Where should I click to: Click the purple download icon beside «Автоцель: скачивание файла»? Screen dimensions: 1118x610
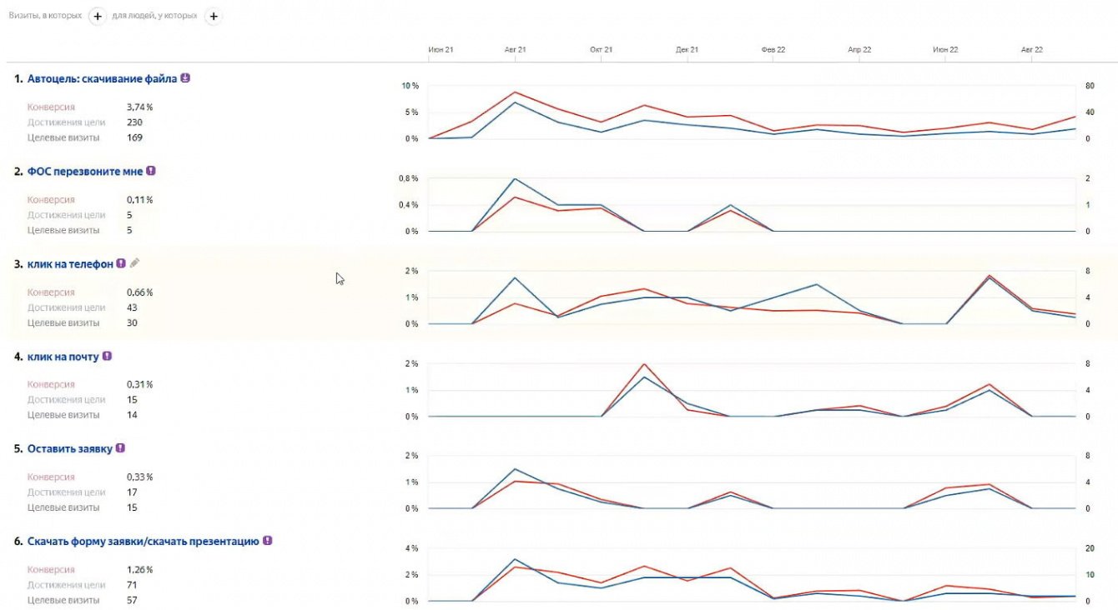pyautogui.click(x=185, y=78)
